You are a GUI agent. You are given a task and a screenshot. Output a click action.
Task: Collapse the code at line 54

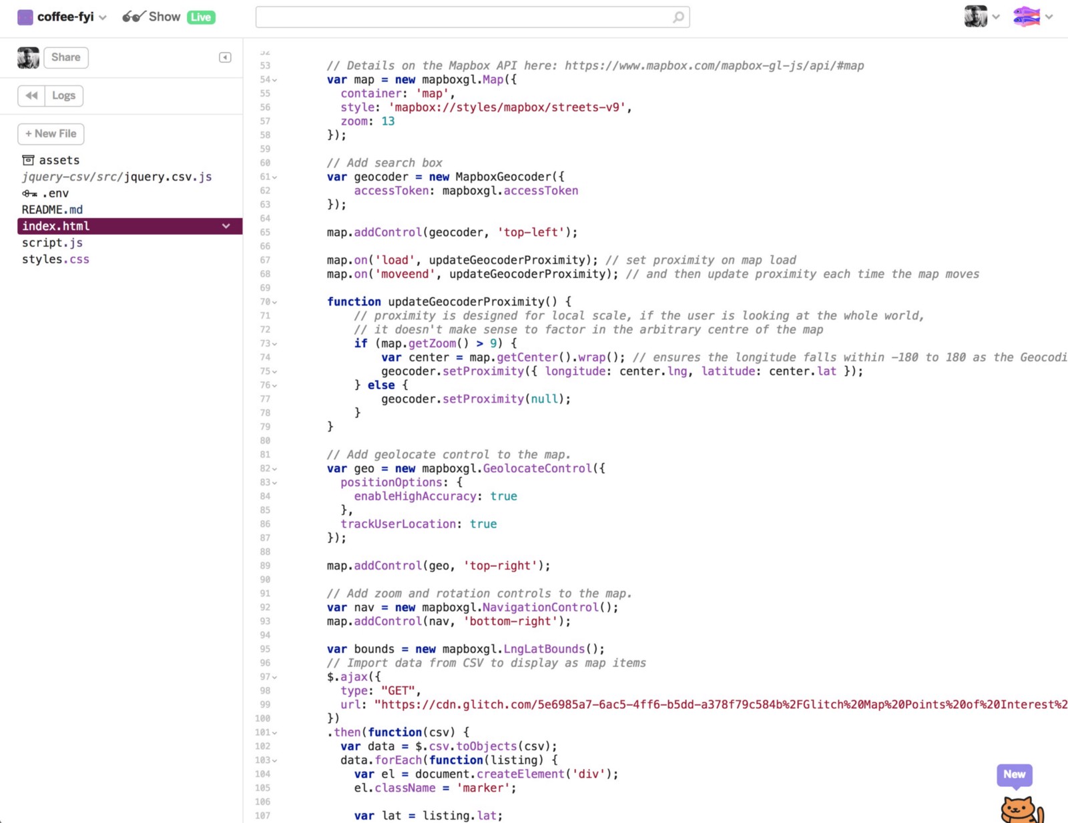(274, 80)
